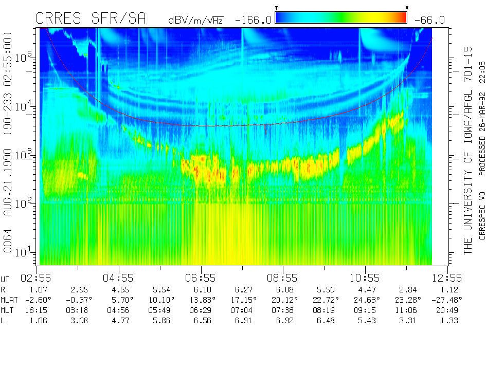Click the CRRES SFR/SA plot title
Screen dimensions: 486x370
91,18
